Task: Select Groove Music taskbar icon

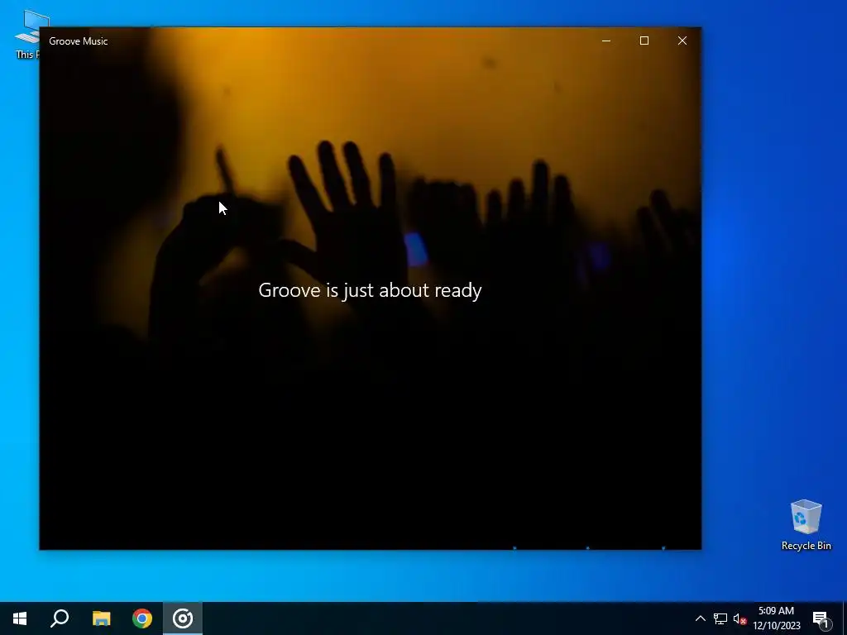Action: coord(183,618)
